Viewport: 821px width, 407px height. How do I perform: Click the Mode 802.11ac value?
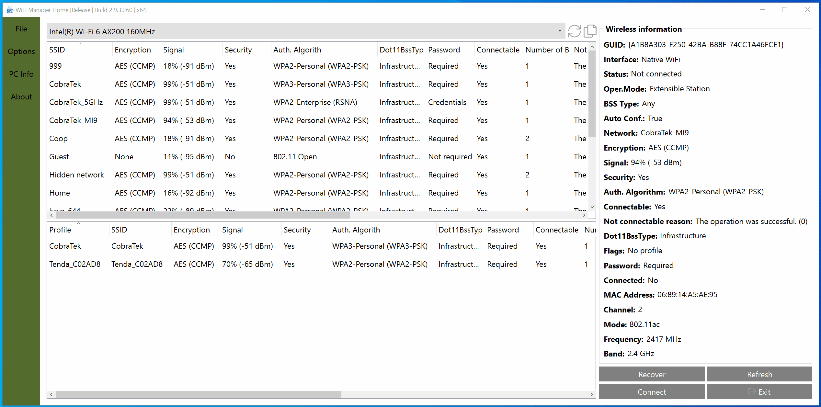click(x=644, y=324)
